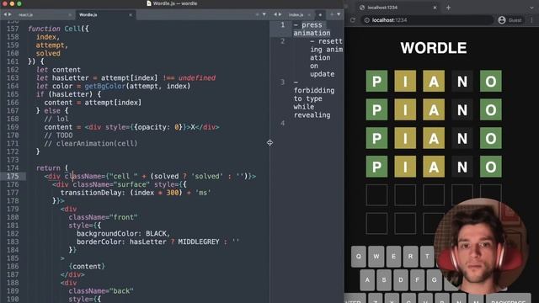Close the localhost:1234 browser tab
The height and width of the screenshot is (303, 539).
435,8
